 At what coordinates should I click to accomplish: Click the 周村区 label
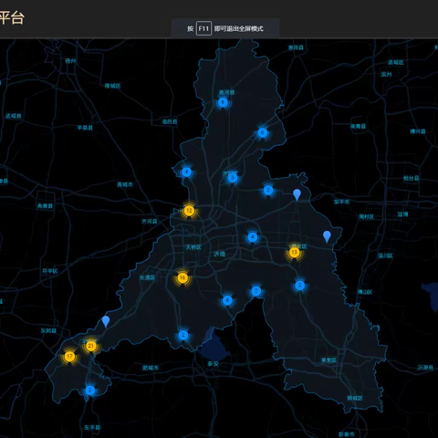[366, 217]
